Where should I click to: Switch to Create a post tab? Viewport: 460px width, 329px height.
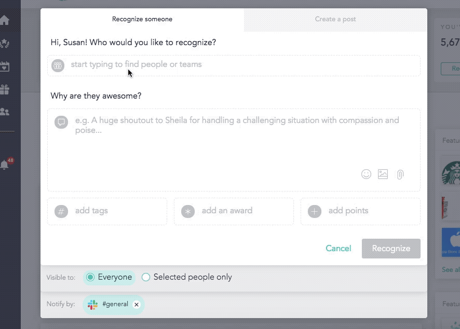click(x=335, y=19)
